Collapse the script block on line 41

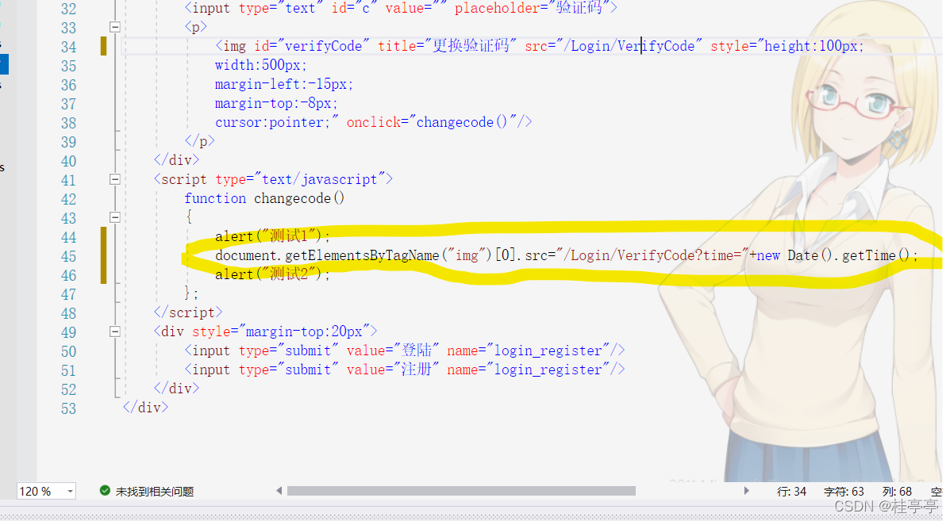(x=114, y=179)
